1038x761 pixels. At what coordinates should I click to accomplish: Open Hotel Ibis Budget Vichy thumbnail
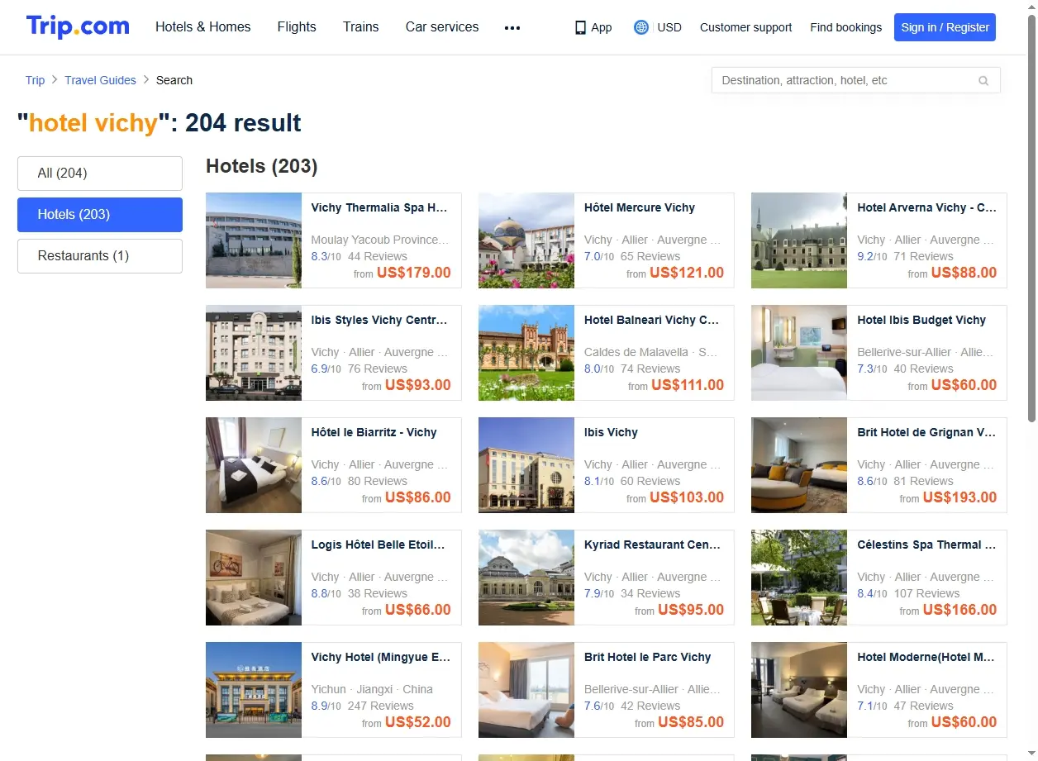pos(799,353)
